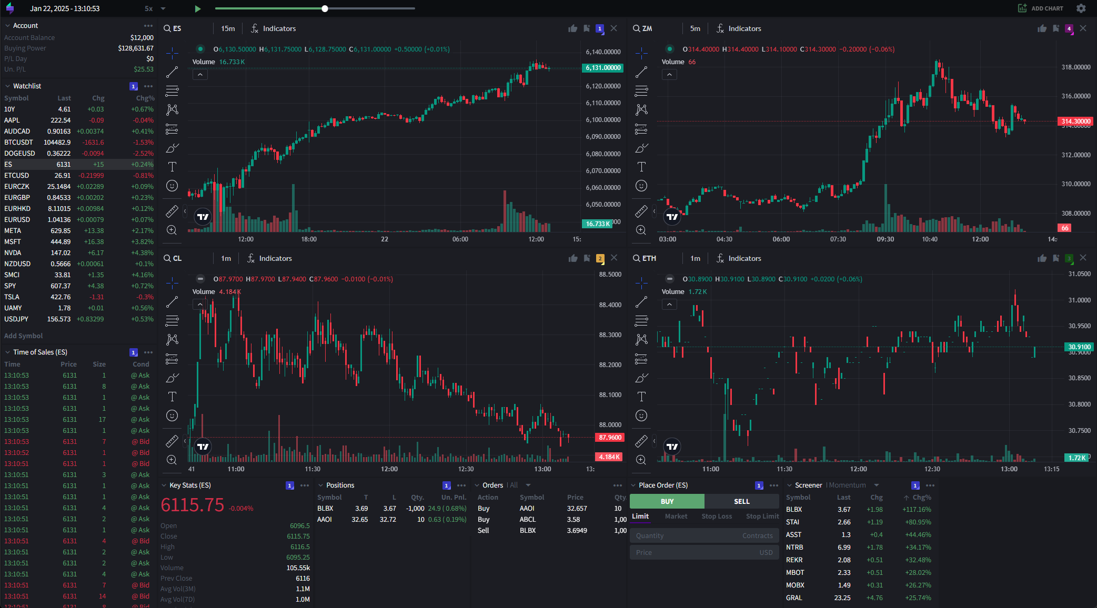The height and width of the screenshot is (608, 1097).
Task: Click the SELL button
Action: coord(742,501)
